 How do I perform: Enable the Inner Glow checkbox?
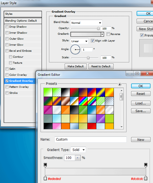(x=7, y=45)
